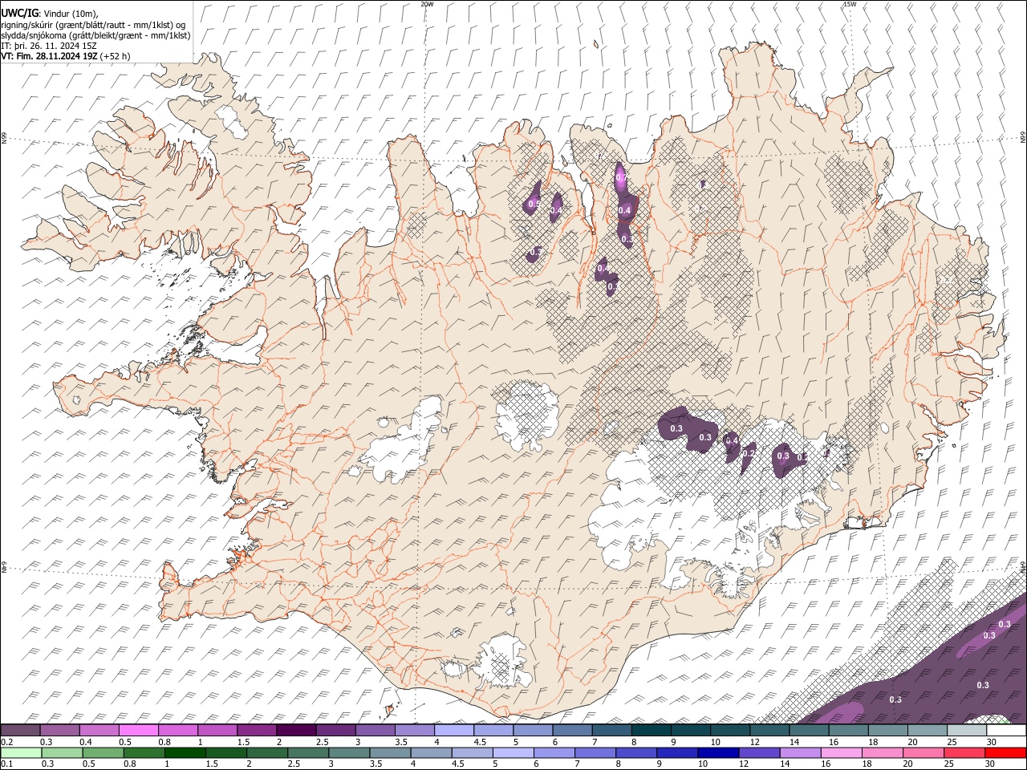Screen dimensions: 1027x770
Task: Pick the bright red 30 swatch in lower legend
Action: (x=1005, y=752)
